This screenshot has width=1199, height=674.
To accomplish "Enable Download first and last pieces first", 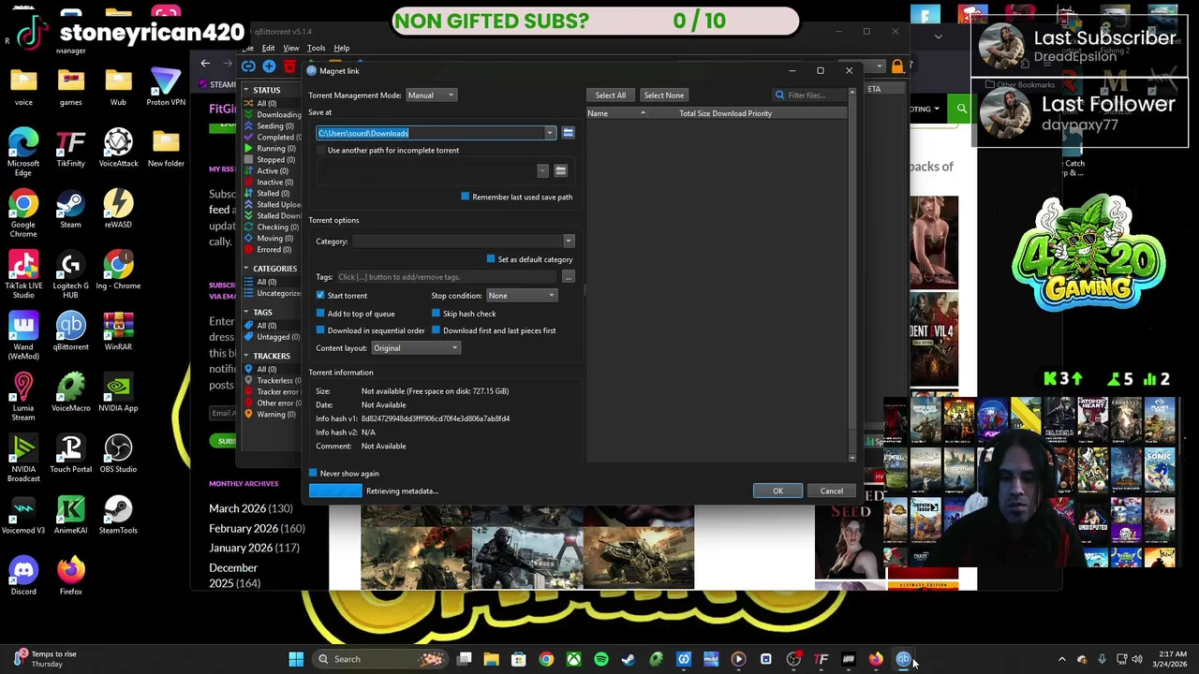I will 436,330.
